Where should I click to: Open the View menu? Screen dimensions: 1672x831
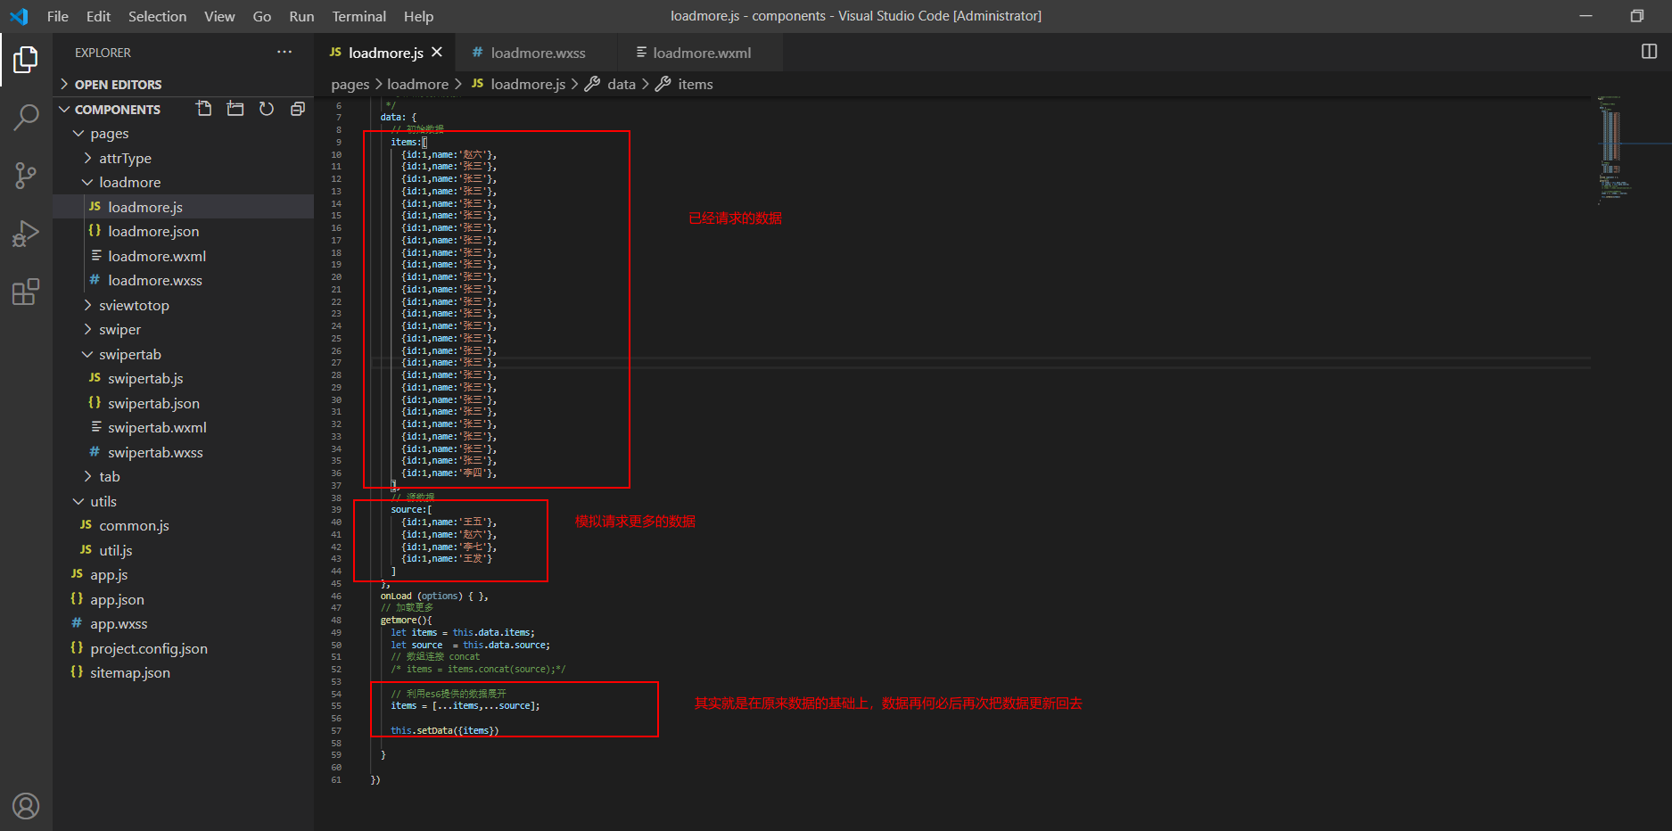pyautogui.click(x=219, y=16)
